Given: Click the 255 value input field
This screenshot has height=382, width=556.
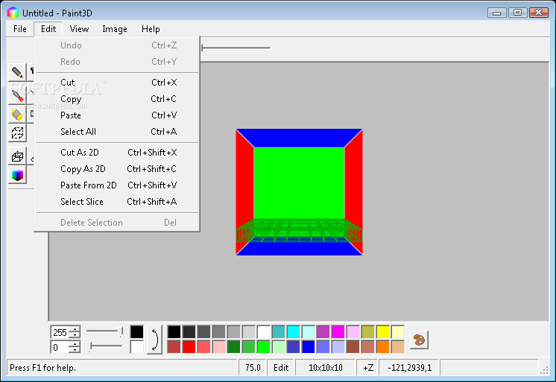Looking at the screenshot, I should point(60,332).
